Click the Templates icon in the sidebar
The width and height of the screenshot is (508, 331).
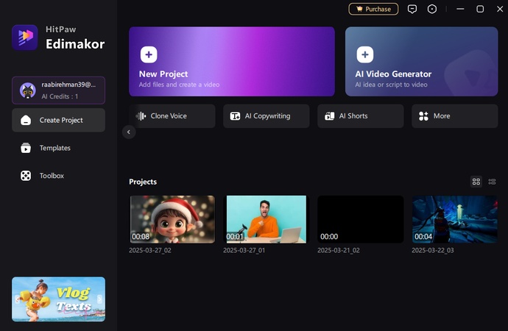click(26, 148)
